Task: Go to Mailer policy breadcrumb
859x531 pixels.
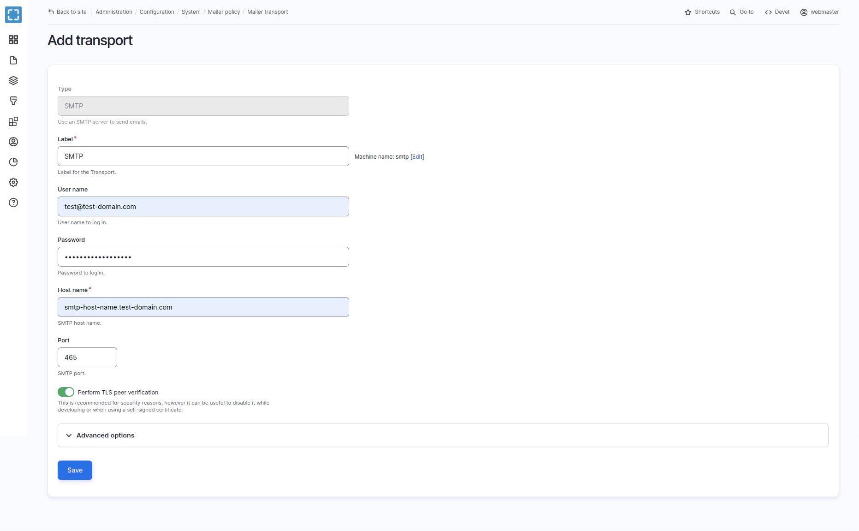Action: [x=224, y=12]
